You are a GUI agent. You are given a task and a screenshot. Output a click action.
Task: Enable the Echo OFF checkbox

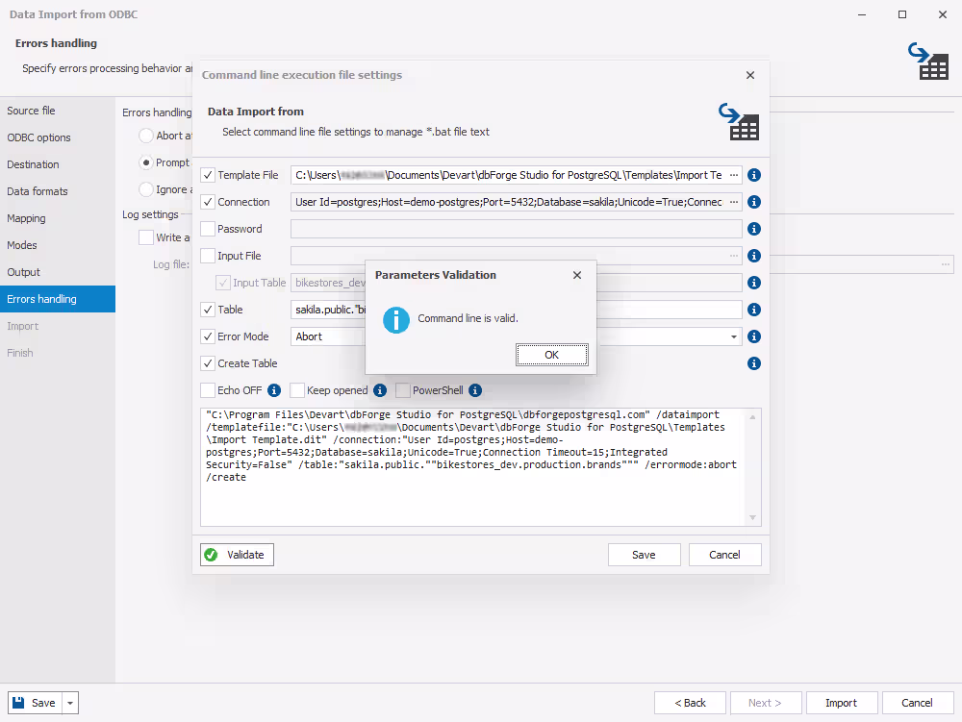tap(208, 390)
